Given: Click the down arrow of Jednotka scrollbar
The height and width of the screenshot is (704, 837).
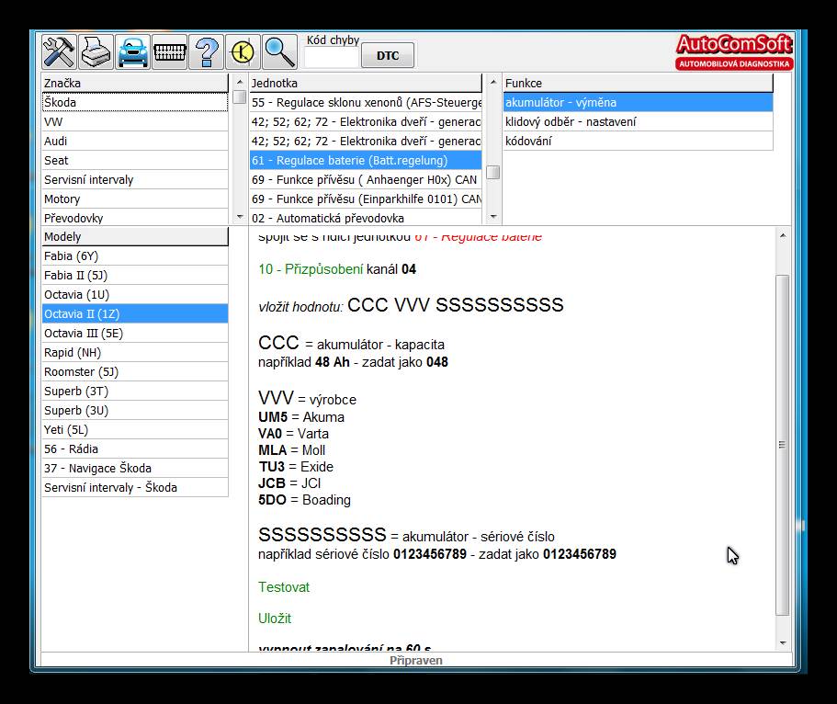Looking at the screenshot, I should [x=493, y=216].
